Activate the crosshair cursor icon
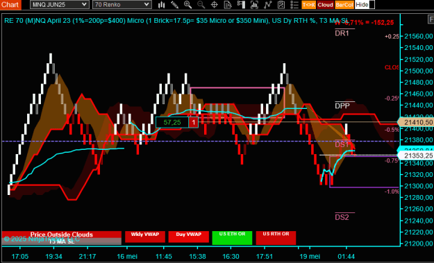The width and height of the screenshot is (434, 263). tap(215, 5)
